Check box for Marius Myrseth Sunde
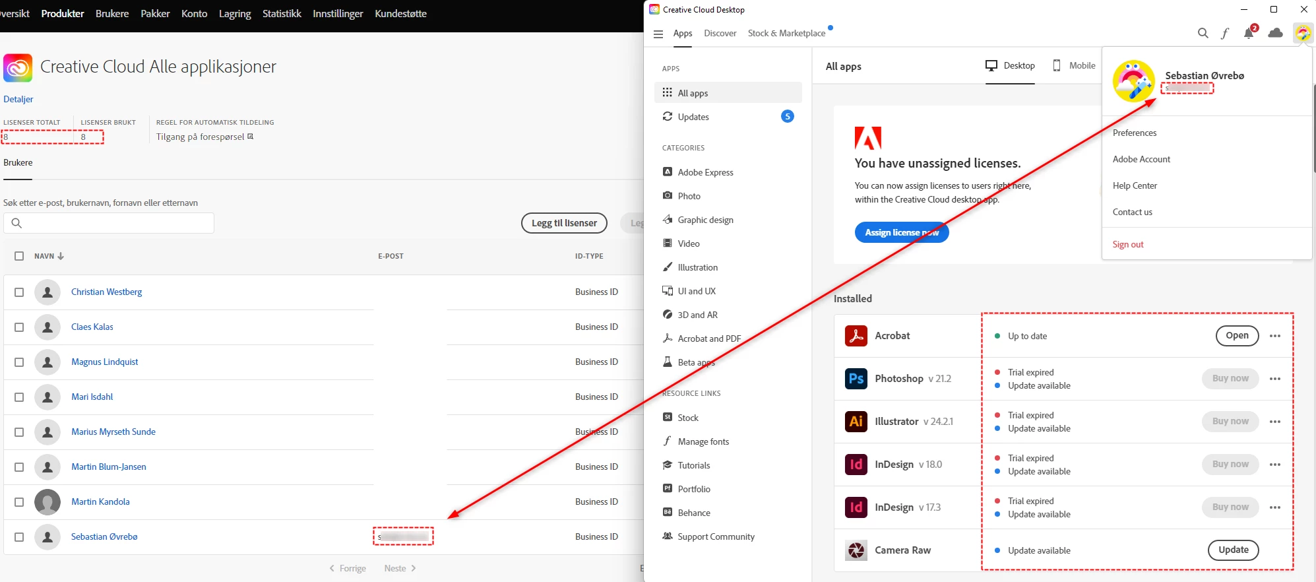1316x582 pixels. tap(19, 432)
